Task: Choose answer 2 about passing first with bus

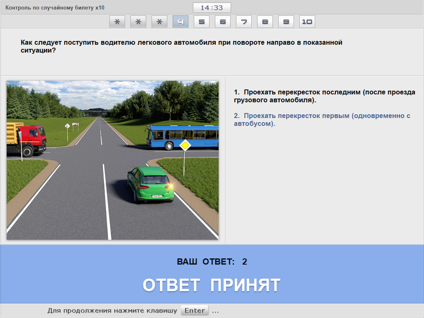Action: [x=322, y=120]
